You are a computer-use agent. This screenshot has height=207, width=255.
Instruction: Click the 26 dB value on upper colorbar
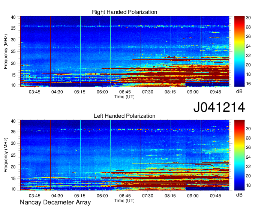[248, 36]
